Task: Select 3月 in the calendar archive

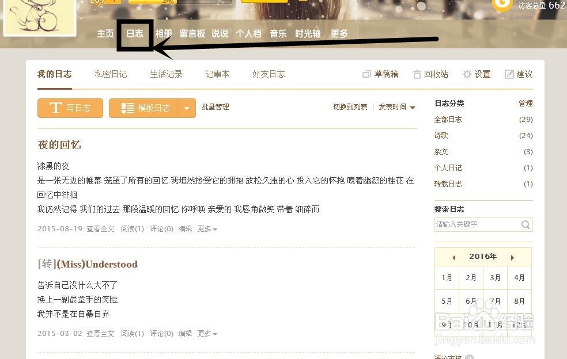Action: [495, 278]
